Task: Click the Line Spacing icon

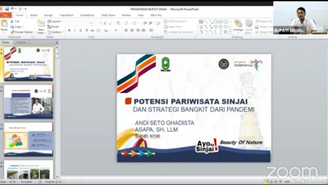Action: pyautogui.click(x=158, y=23)
